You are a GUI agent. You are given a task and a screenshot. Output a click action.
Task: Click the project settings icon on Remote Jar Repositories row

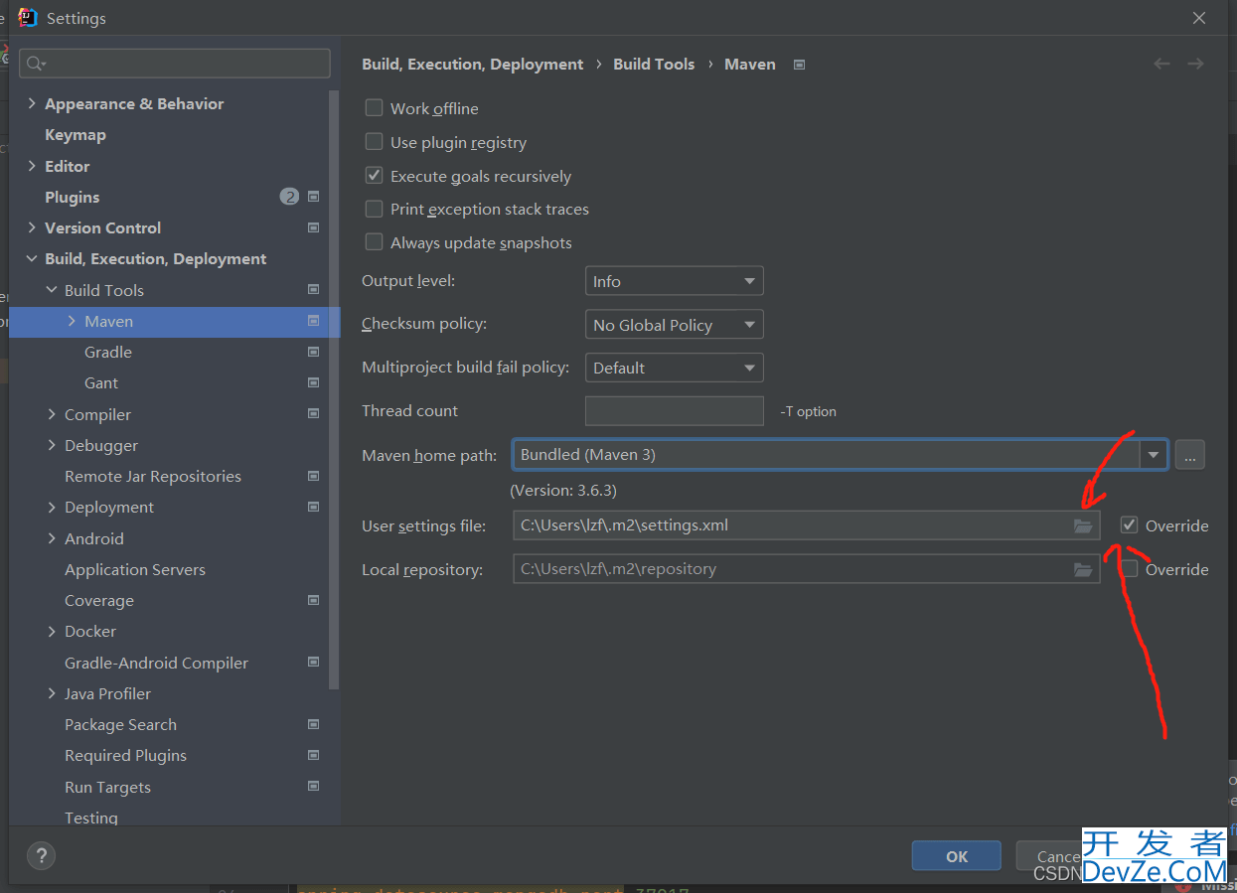click(313, 476)
